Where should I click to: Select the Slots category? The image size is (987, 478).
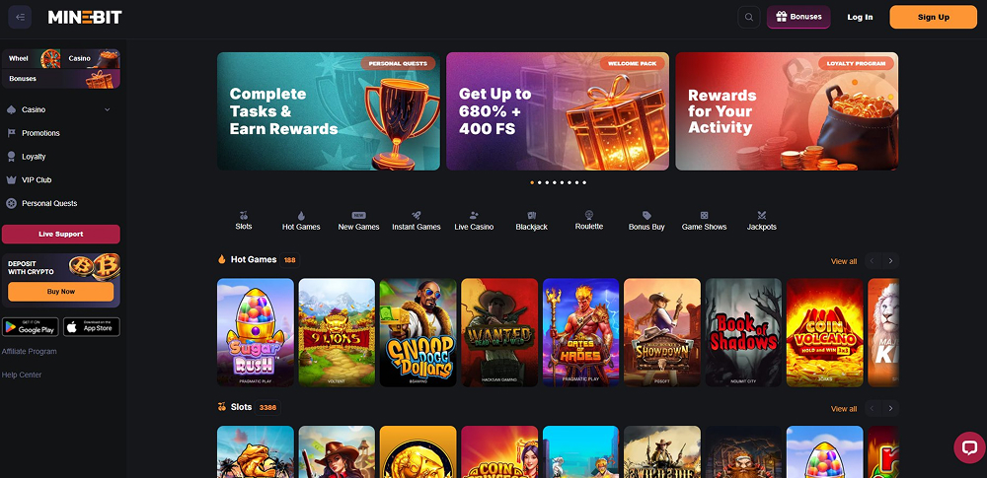244,221
